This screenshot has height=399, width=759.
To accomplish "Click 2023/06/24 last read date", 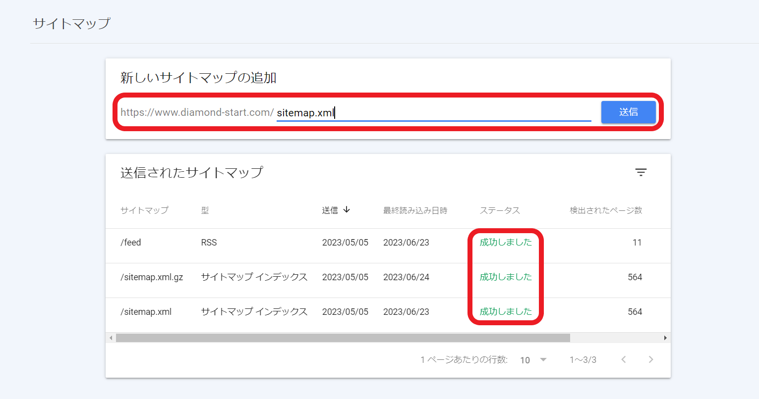I will tap(406, 277).
